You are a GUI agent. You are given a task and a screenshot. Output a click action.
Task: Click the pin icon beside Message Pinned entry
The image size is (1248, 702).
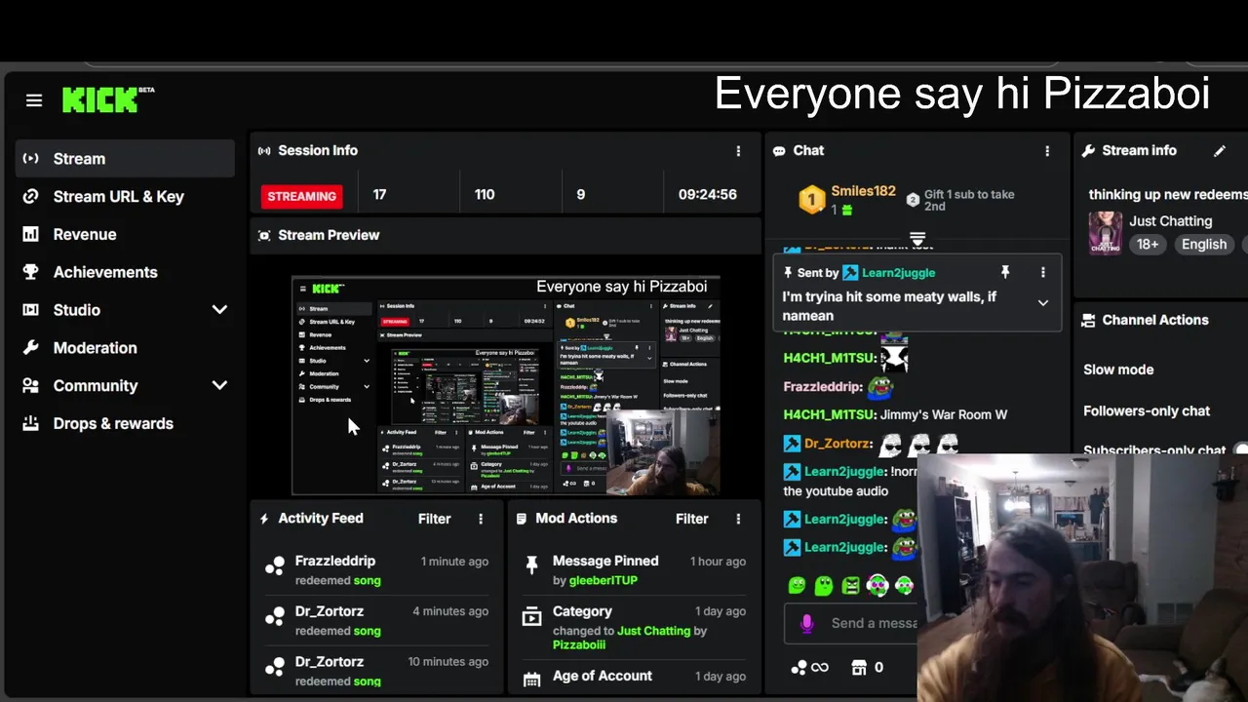coord(531,565)
